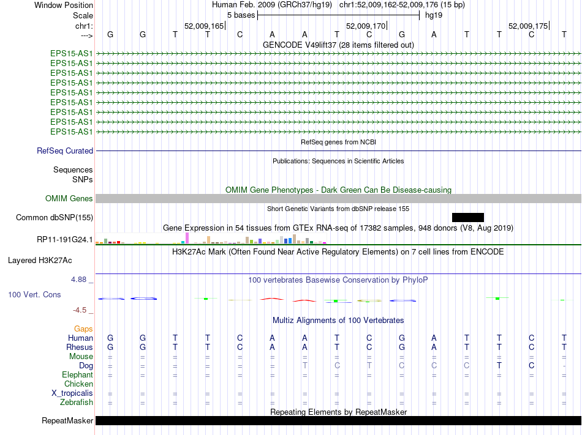Viewport: 582px width, 435px height.
Task: Click the GENCODE V49lift37 track title
Action: coord(338,45)
